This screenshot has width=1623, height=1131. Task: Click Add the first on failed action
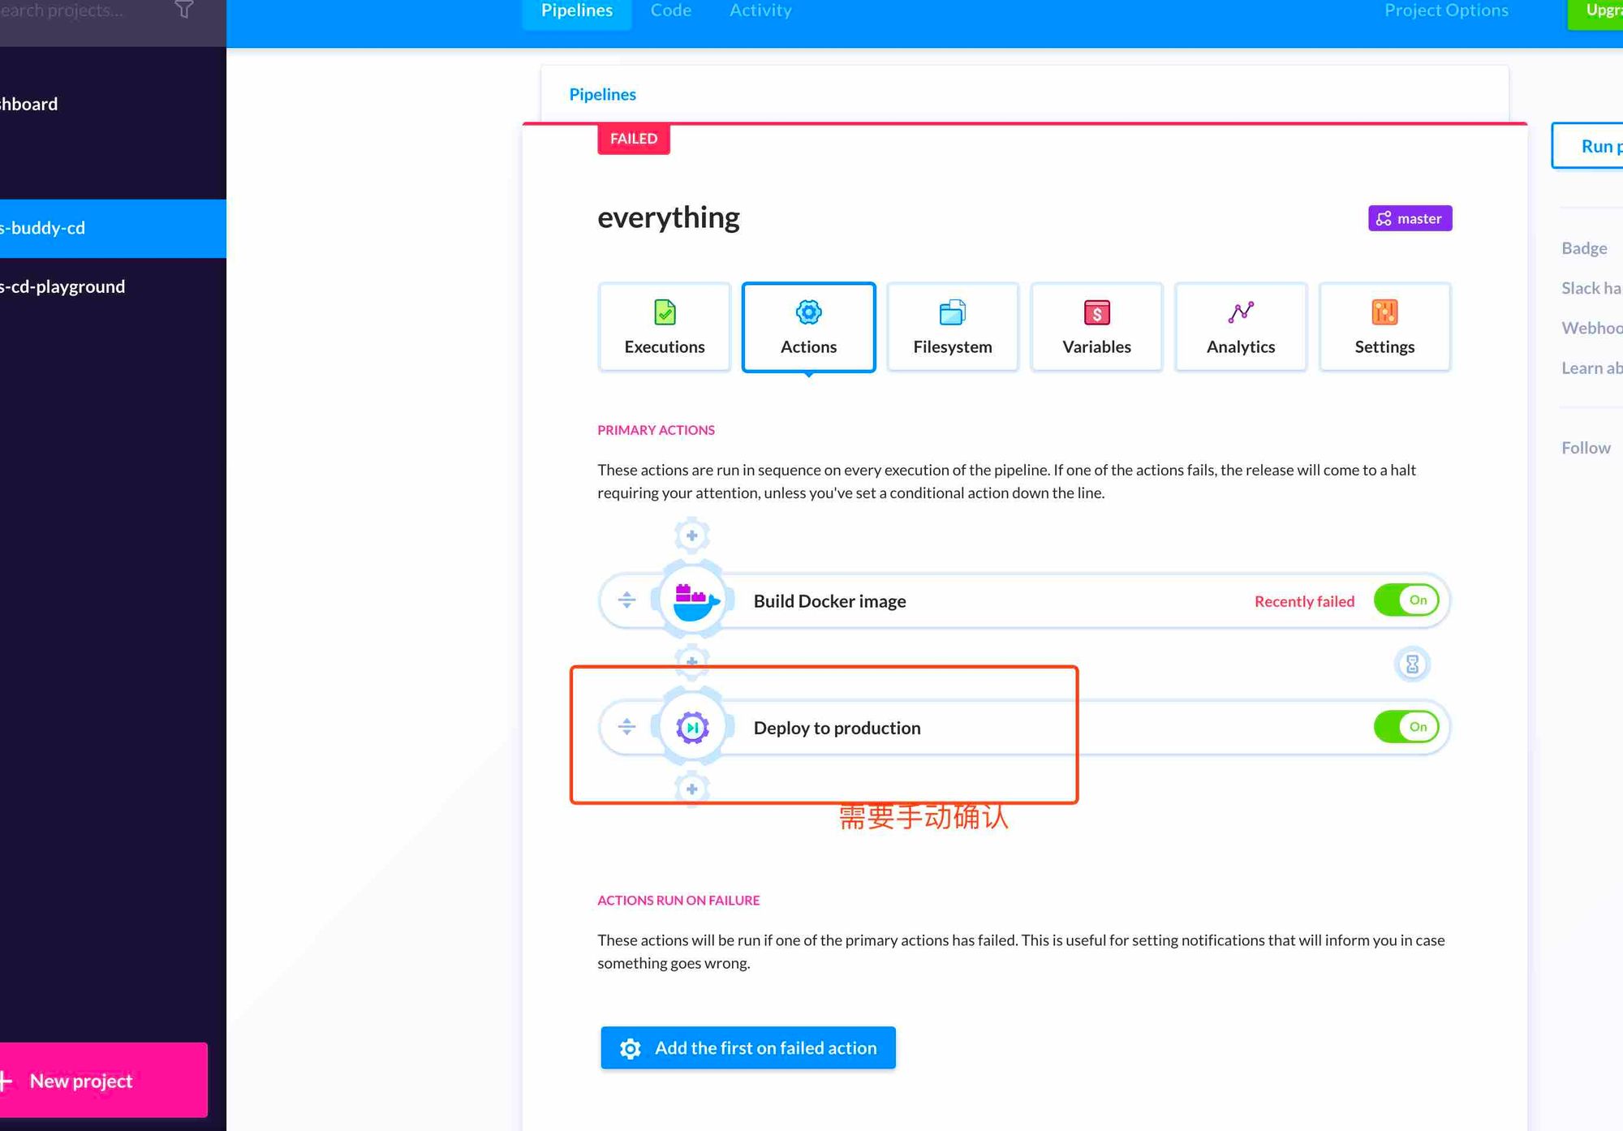tap(747, 1047)
